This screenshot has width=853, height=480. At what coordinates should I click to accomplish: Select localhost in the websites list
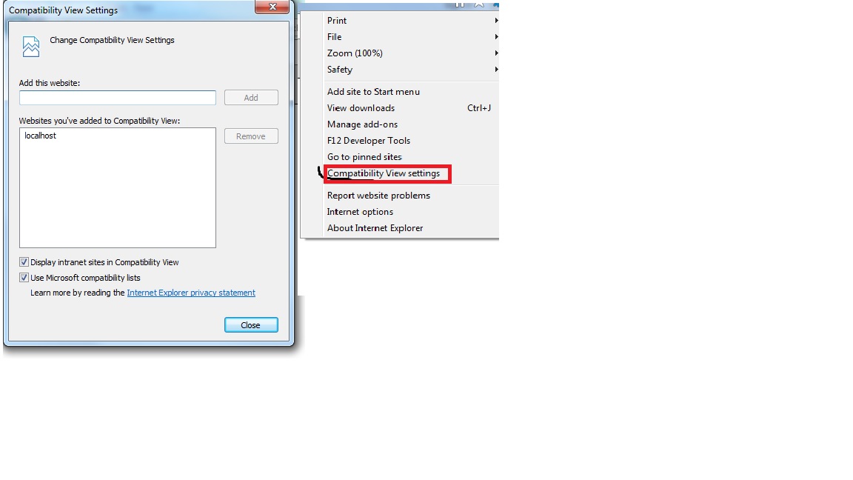(40, 136)
